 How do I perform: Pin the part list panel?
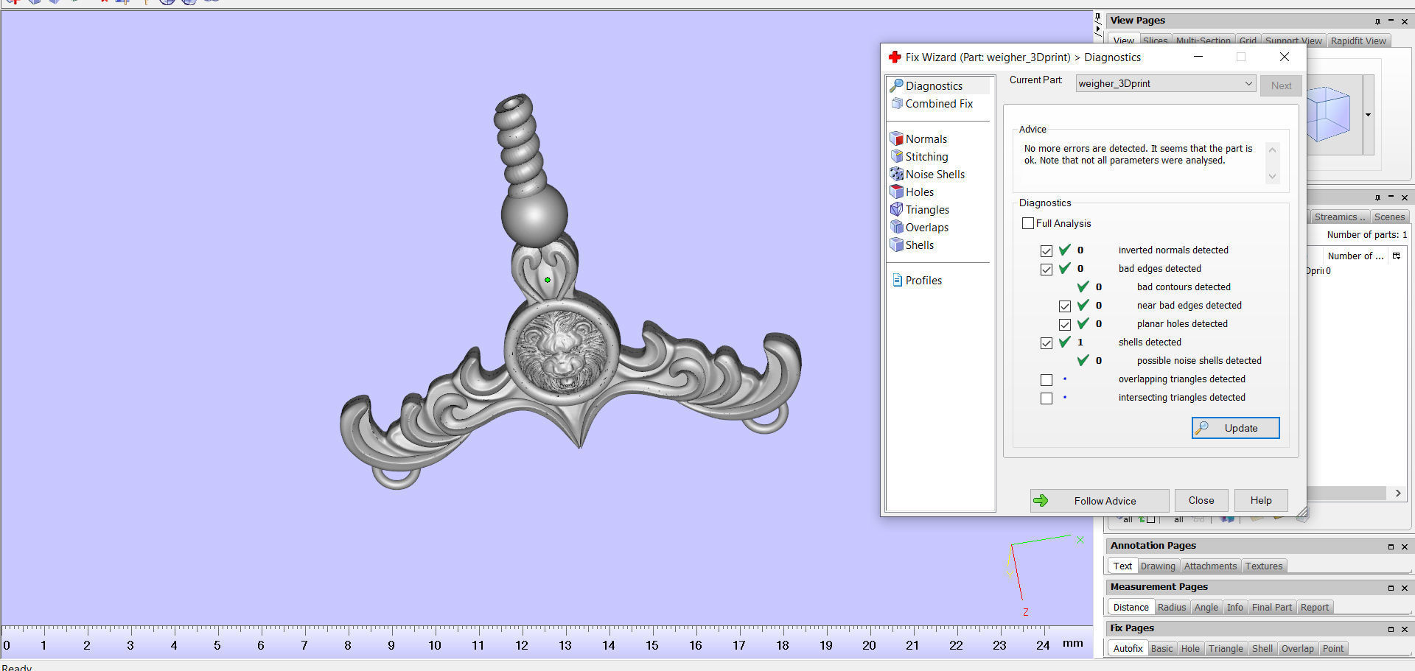click(x=1377, y=197)
